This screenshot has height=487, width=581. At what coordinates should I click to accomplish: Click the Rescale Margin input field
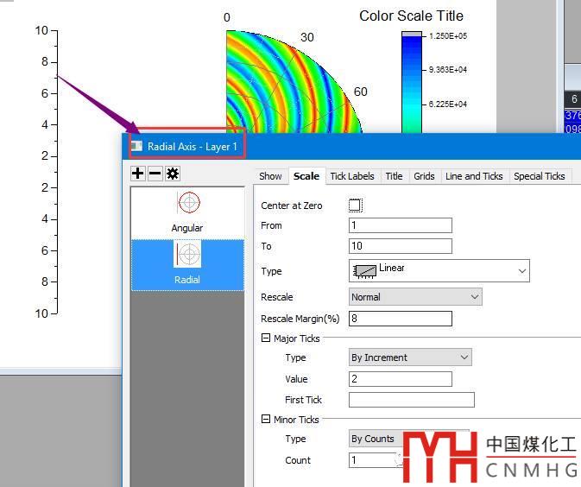400,319
